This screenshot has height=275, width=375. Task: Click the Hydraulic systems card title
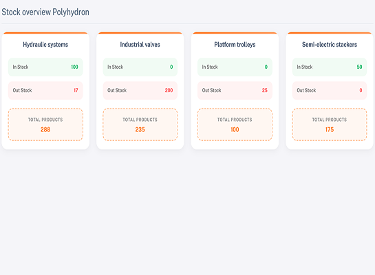[45, 45]
